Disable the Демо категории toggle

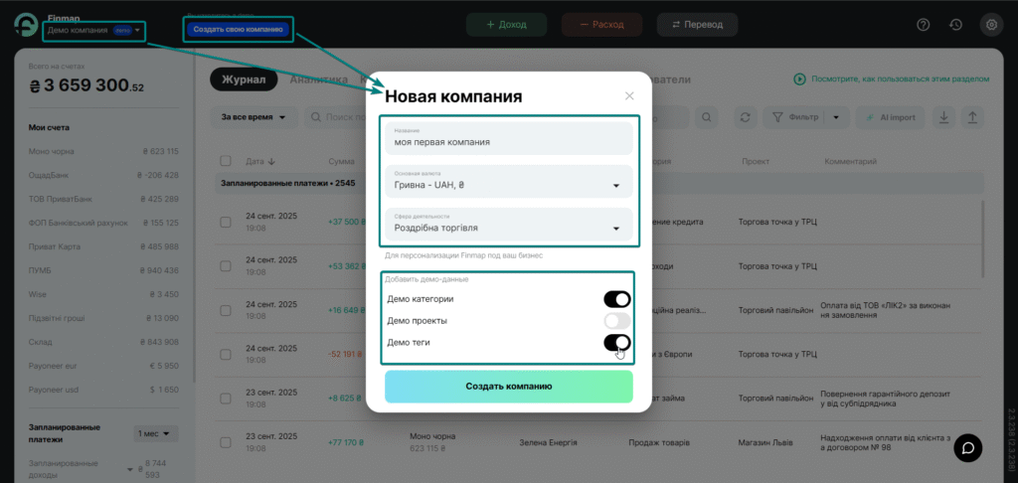click(x=616, y=299)
